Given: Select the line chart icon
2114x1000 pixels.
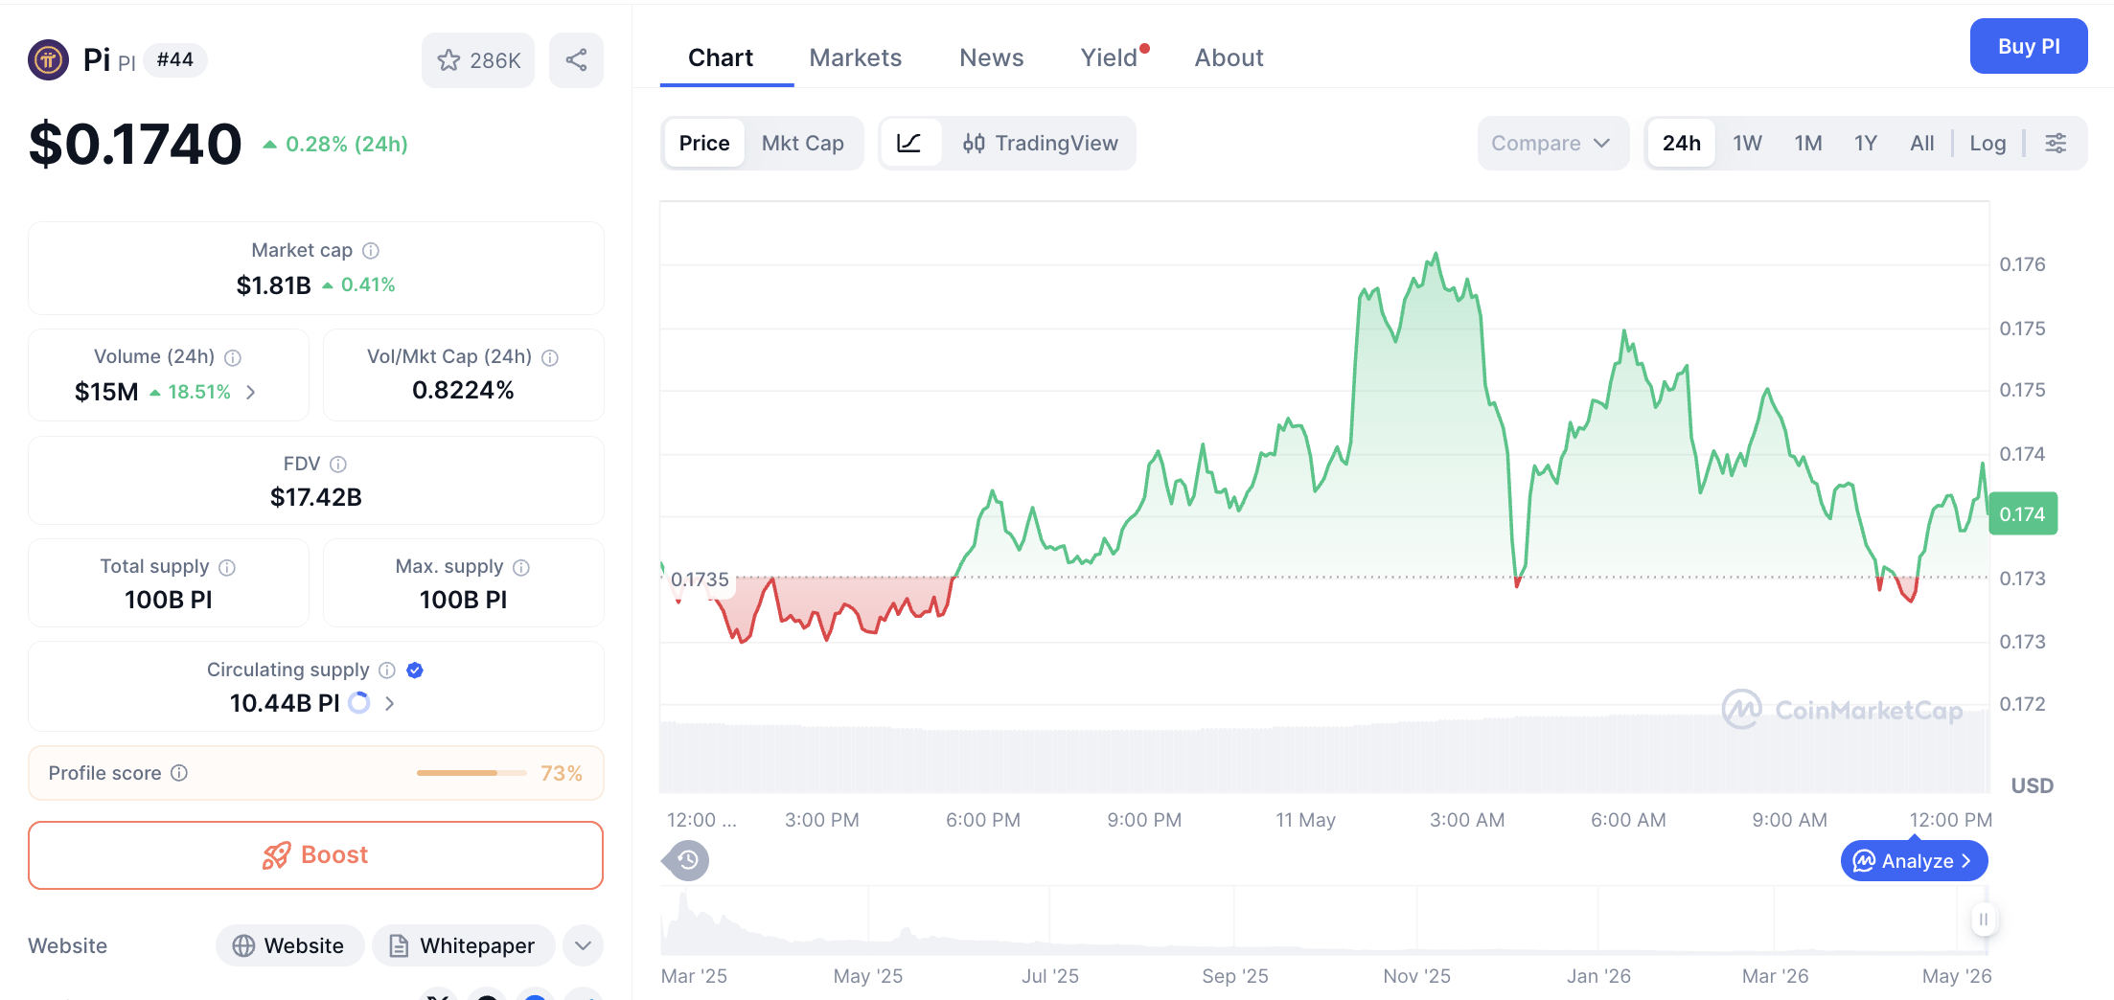Looking at the screenshot, I should 908,144.
